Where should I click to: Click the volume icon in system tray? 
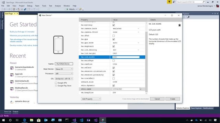tap(210, 120)
